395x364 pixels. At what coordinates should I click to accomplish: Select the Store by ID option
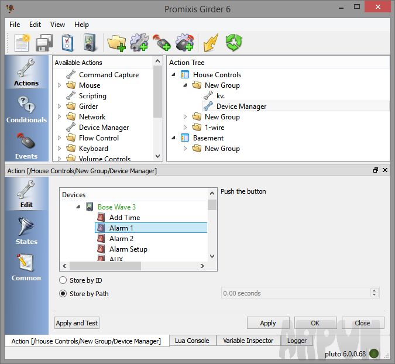coord(63,280)
